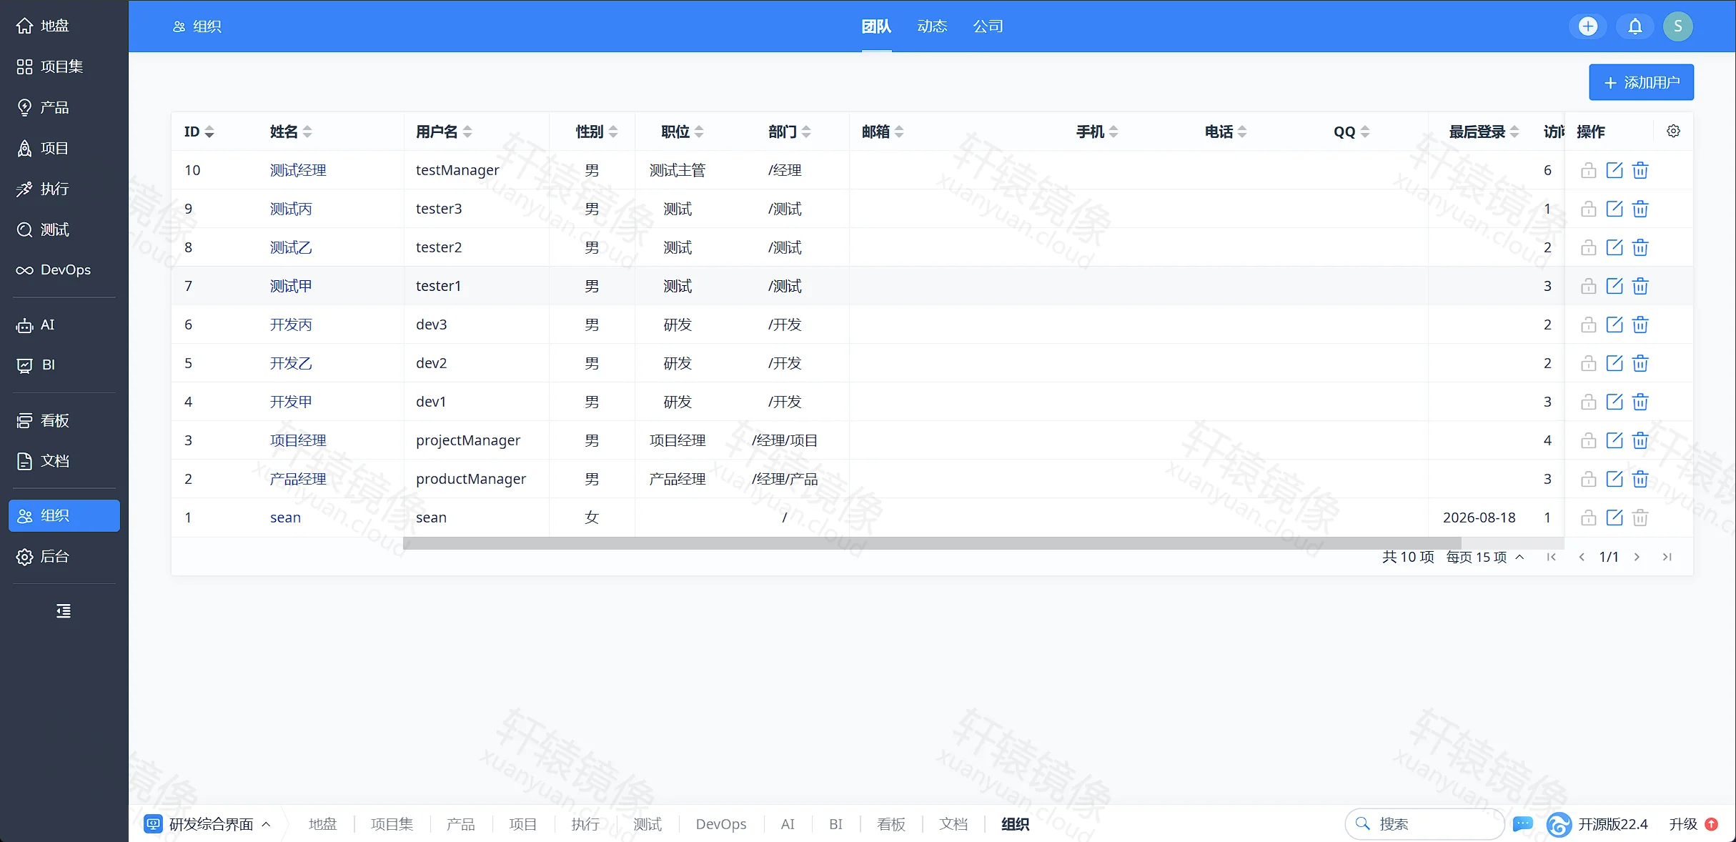Sort table by ID column
This screenshot has height=842, width=1736.
(199, 132)
